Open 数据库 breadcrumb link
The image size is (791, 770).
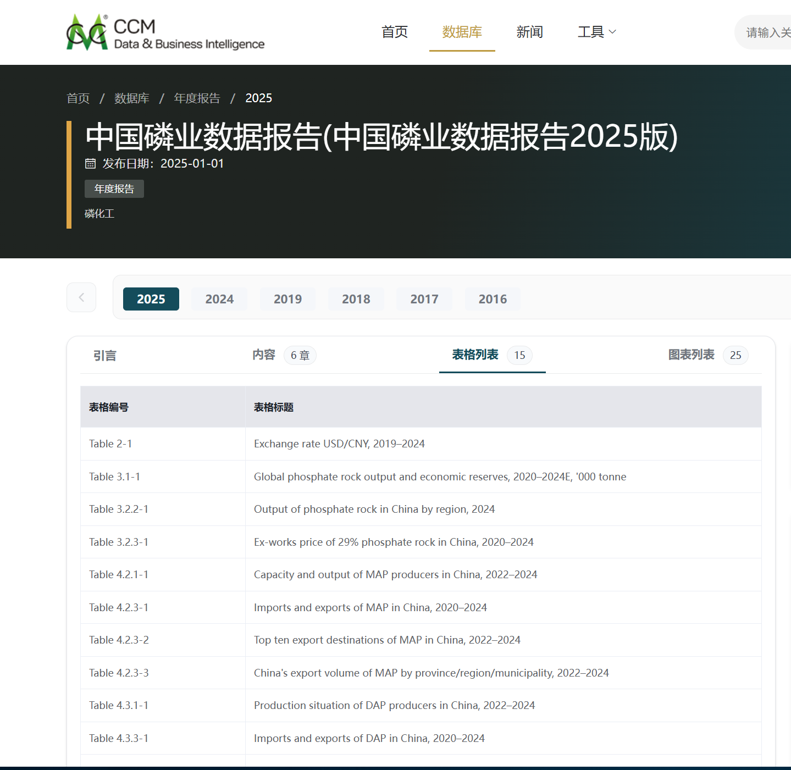[x=132, y=98]
